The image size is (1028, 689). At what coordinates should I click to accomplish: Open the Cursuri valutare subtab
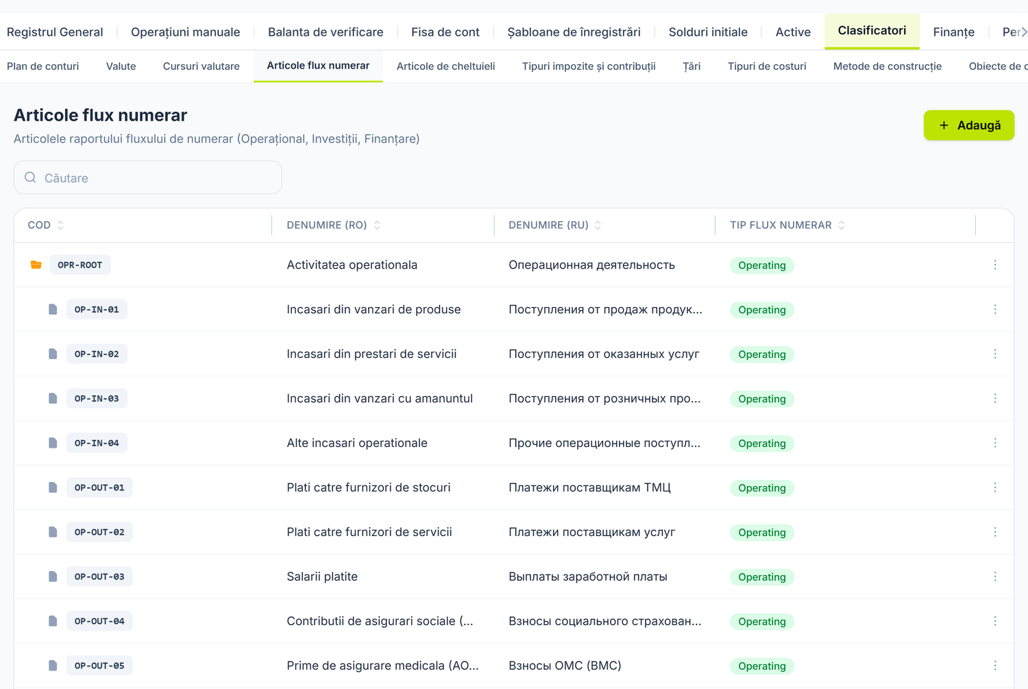(x=201, y=67)
